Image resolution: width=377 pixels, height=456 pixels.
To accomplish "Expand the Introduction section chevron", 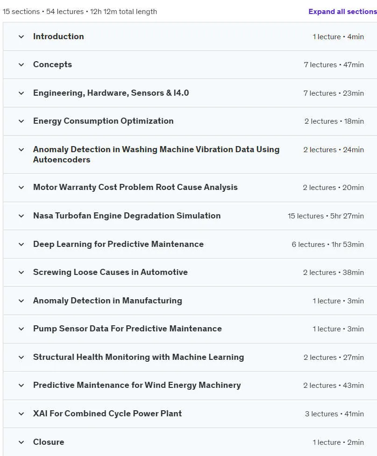I will point(21,37).
